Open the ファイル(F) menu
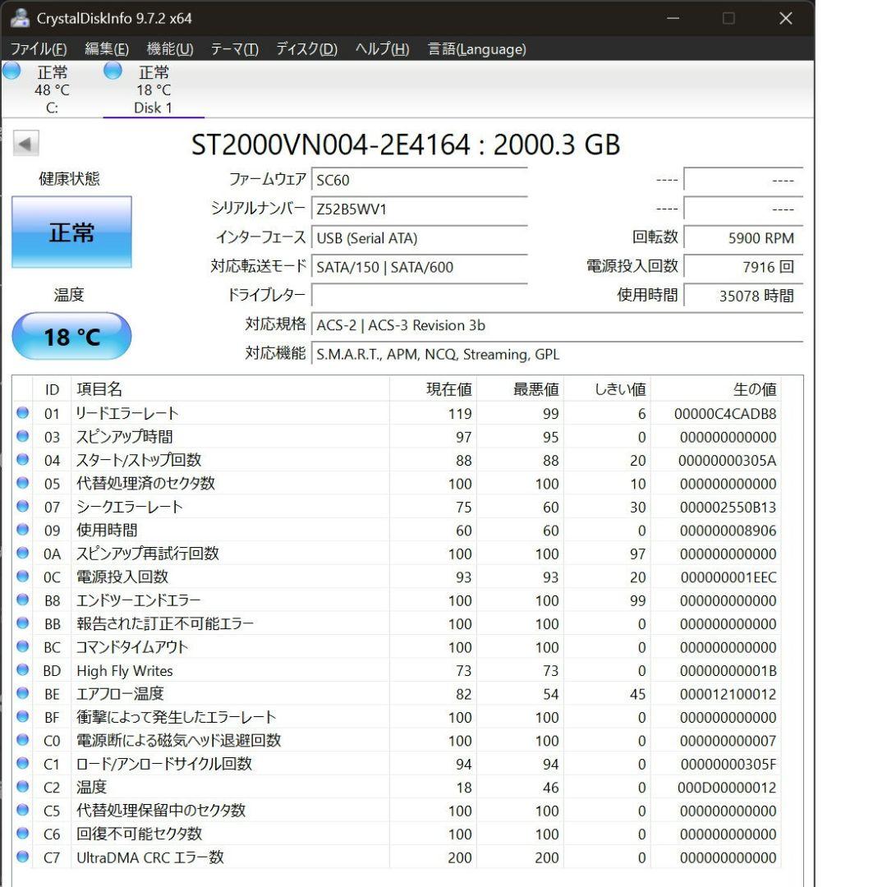The width and height of the screenshot is (887, 887). point(39,49)
